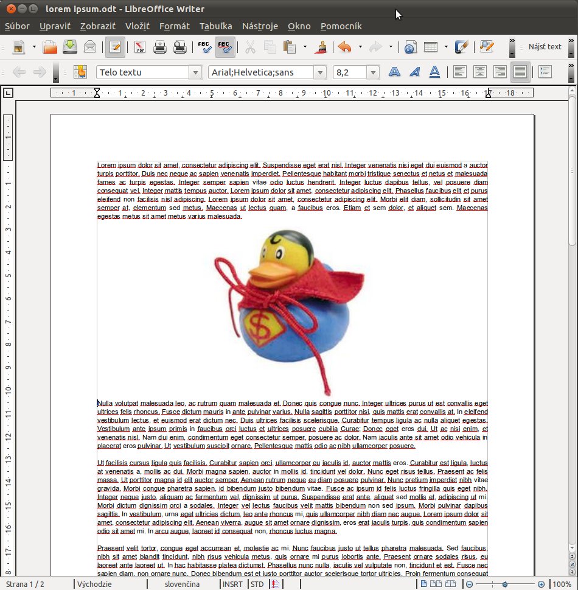578x590 pixels.
Task: Click the Strana 1 / 2 page indicator
Action: click(x=25, y=584)
